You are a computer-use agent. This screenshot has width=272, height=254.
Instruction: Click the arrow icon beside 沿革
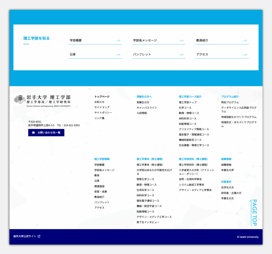118,54
